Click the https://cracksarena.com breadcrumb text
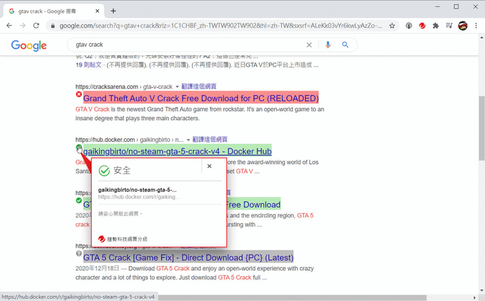 (106, 87)
